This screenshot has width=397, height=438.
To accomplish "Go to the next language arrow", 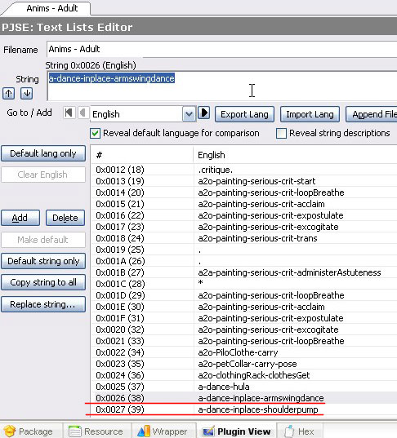I will (204, 113).
